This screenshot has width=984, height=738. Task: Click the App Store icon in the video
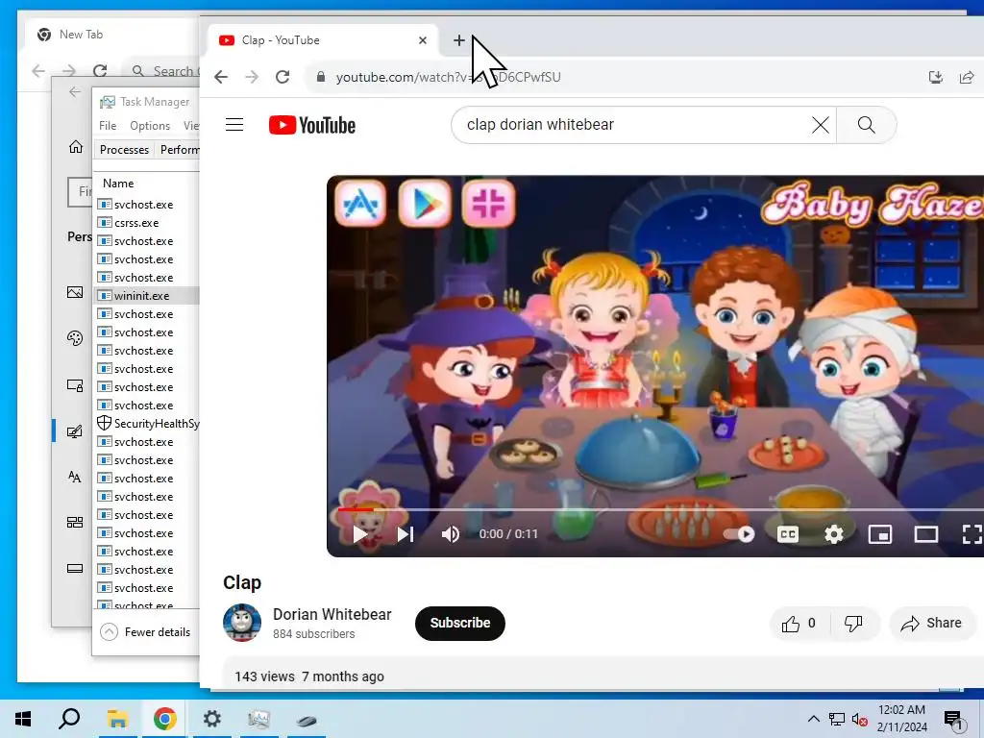[x=360, y=204]
